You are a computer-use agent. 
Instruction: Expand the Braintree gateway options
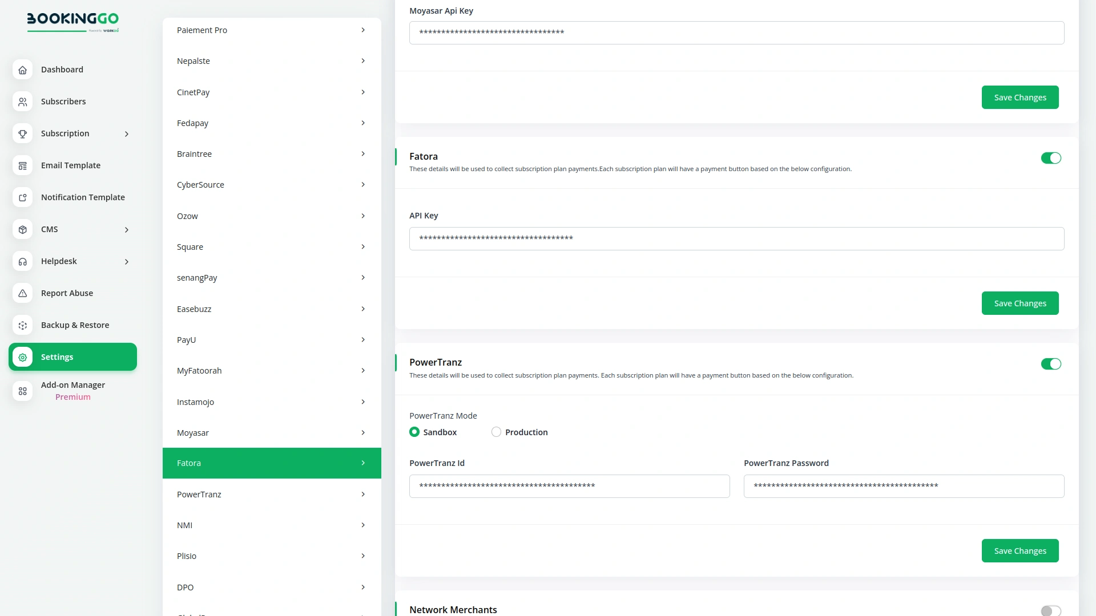coord(363,153)
